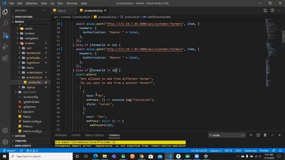
Task: Open the errors and warnings count in status bar
Action: [x=32, y=151]
